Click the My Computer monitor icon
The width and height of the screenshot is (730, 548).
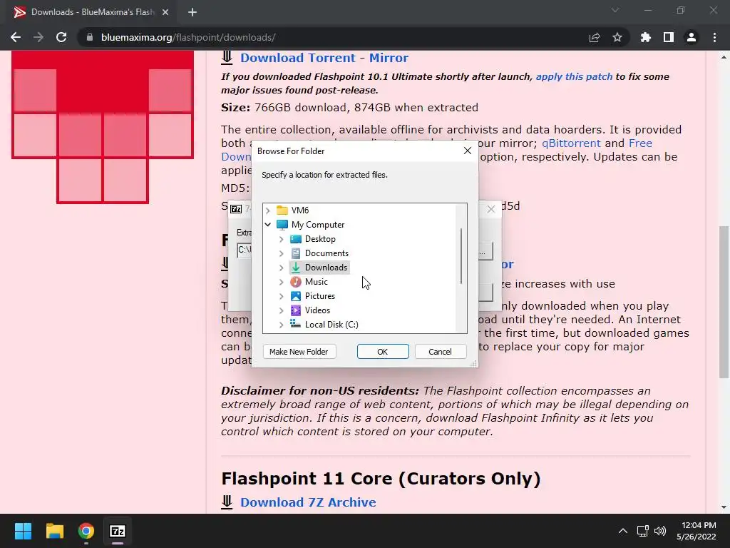pos(282,225)
